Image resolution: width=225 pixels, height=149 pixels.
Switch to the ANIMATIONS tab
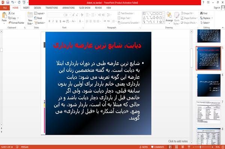click(69, 8)
